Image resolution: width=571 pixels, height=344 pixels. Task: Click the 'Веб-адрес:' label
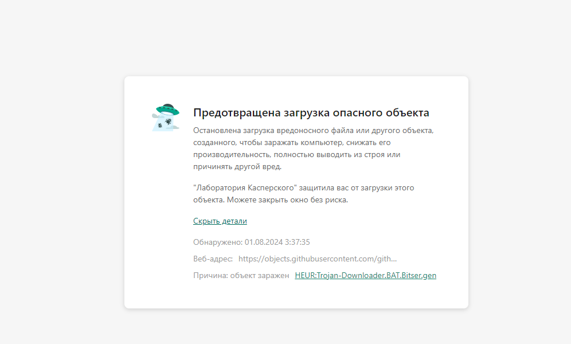click(x=213, y=259)
